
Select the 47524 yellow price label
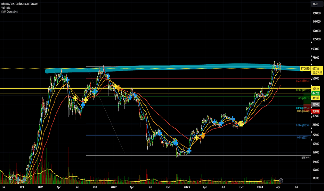pos(316,89)
